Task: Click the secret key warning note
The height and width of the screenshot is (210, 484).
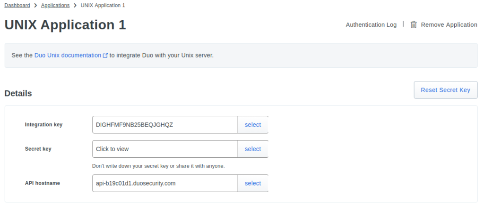Action: [158, 166]
